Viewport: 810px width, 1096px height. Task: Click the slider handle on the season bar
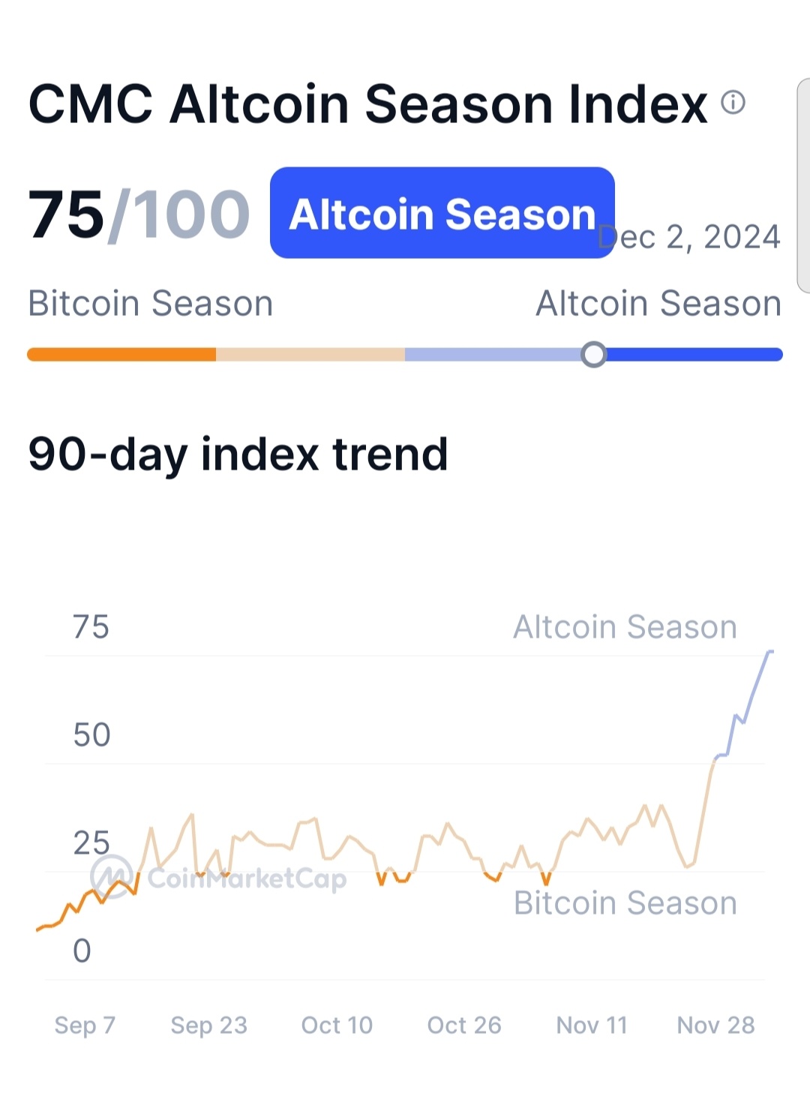coord(594,355)
